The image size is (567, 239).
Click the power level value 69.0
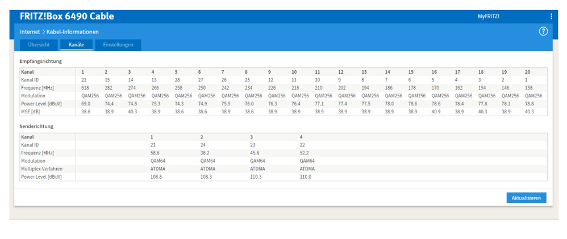point(85,104)
